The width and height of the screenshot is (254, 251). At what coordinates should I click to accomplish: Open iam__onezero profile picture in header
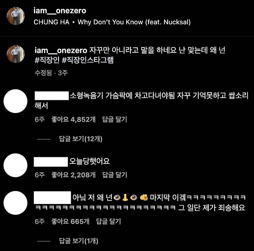[x=15, y=16]
